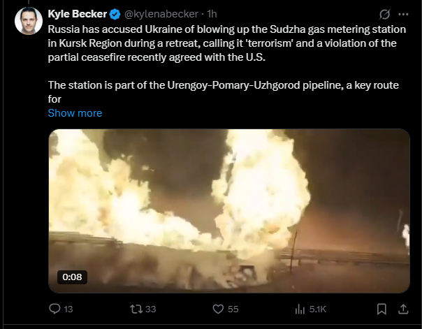Click the 0:08 video duration badge
422x329 pixels.
pos(72,277)
